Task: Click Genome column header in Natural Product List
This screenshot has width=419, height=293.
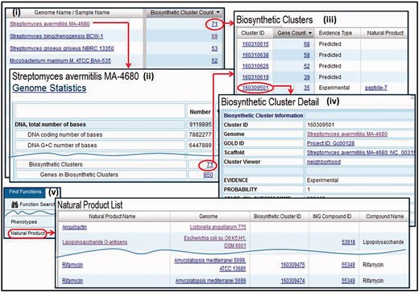Action: 208,217
